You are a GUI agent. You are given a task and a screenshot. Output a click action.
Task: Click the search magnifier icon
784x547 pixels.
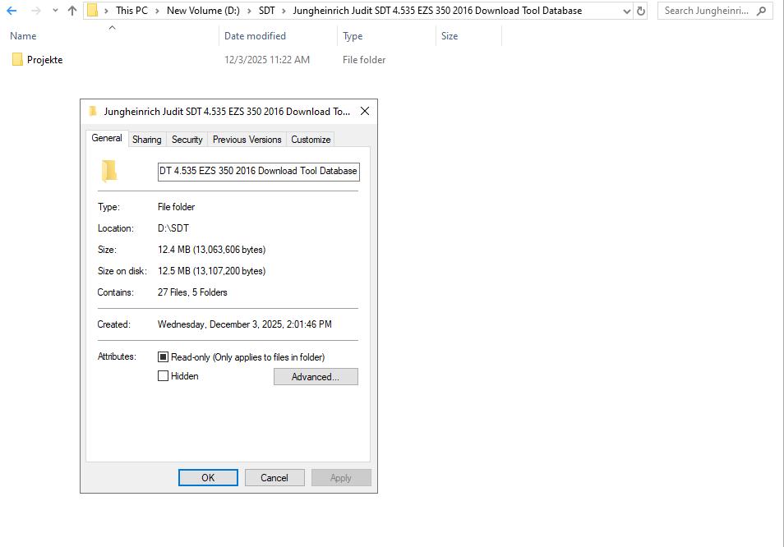coord(762,11)
